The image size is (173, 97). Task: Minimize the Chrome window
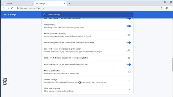click(158, 2)
